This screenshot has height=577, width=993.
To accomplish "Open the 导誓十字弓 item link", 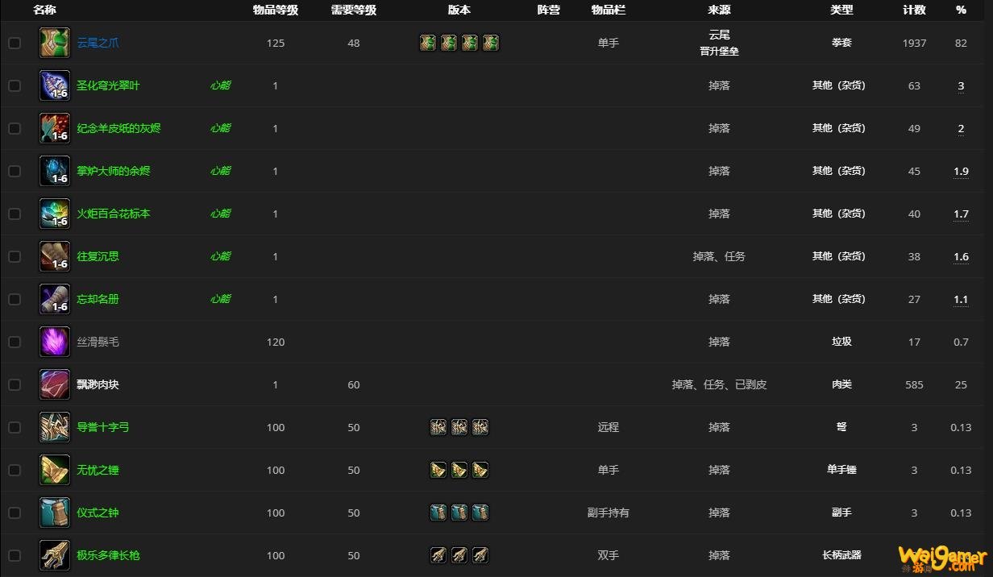I will [103, 427].
